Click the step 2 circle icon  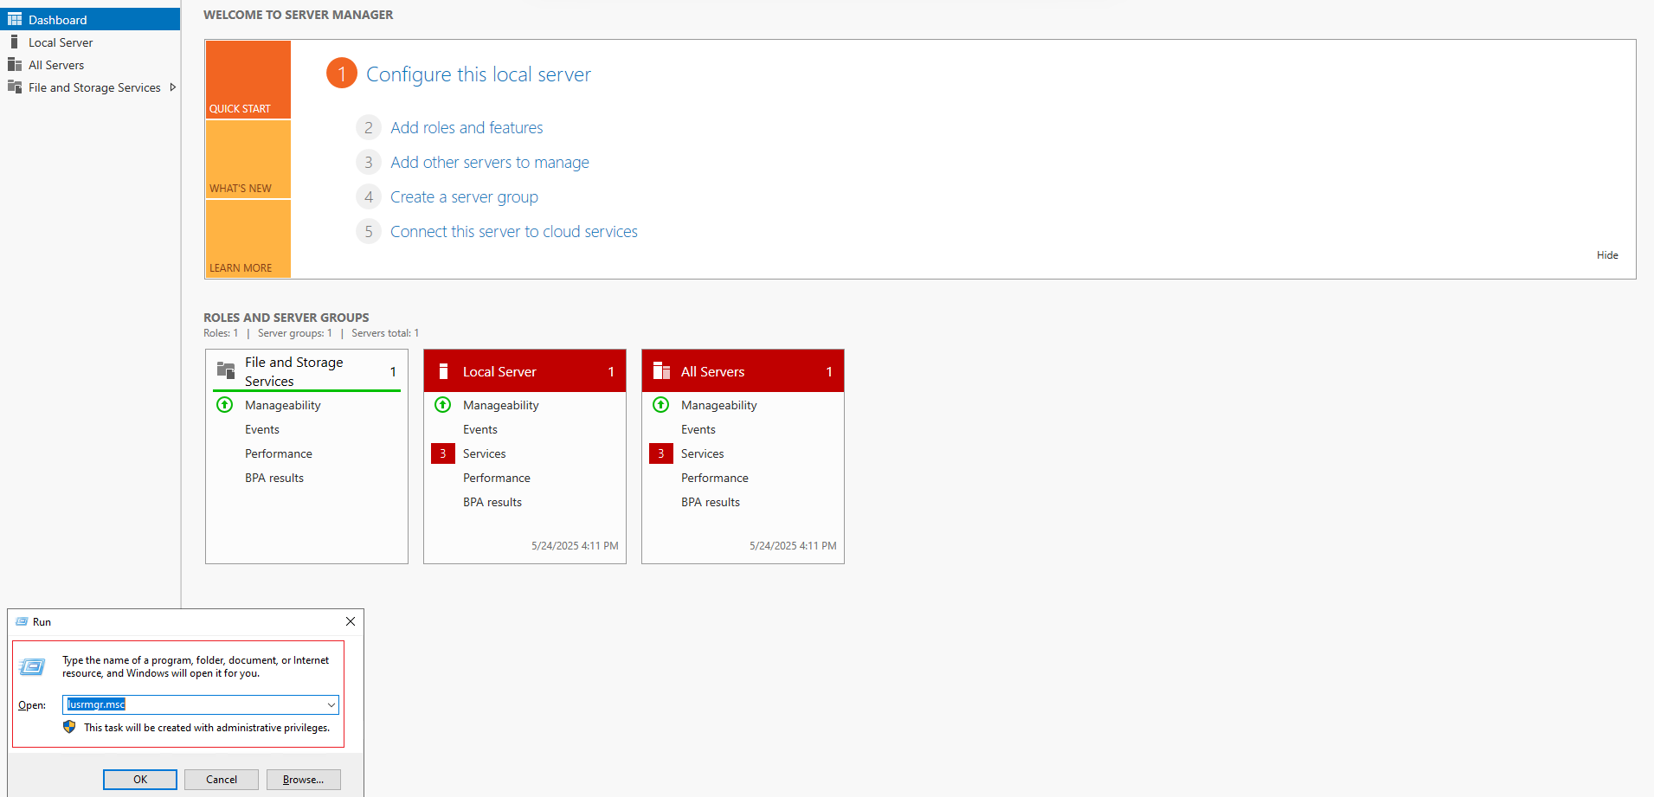coord(369,128)
